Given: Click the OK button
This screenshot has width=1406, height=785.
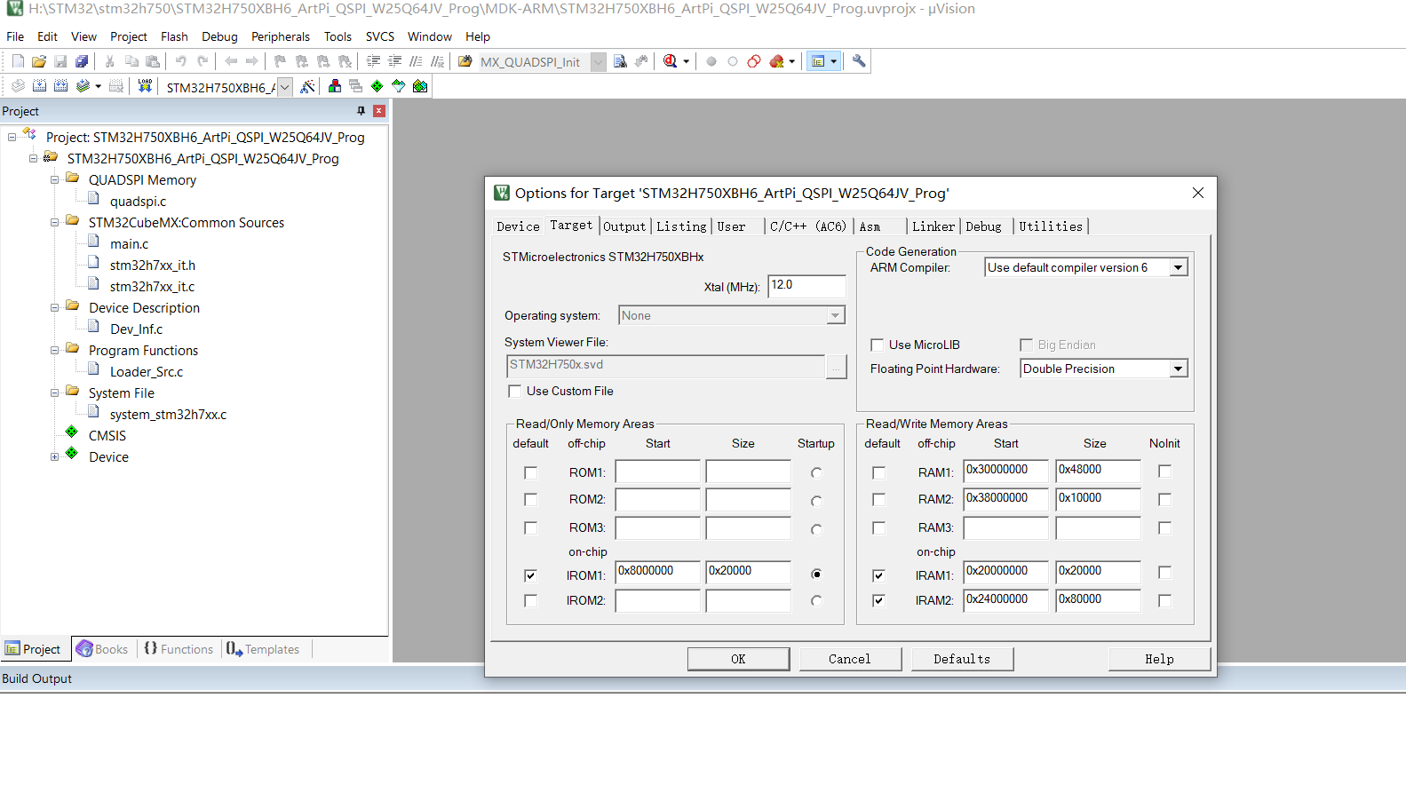Looking at the screenshot, I should click(738, 659).
